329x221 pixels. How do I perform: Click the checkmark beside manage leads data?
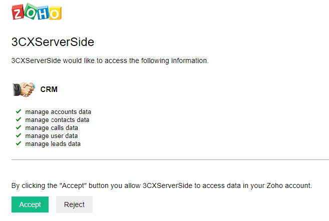19,143
